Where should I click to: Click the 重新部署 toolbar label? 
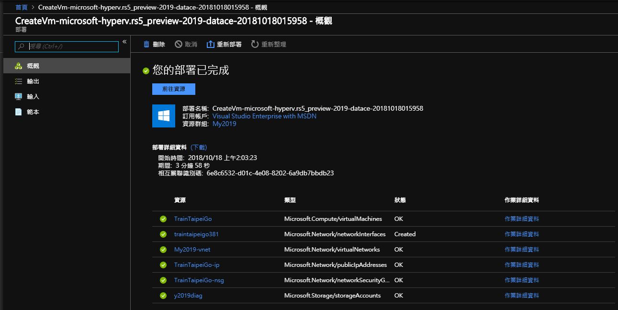click(x=229, y=44)
